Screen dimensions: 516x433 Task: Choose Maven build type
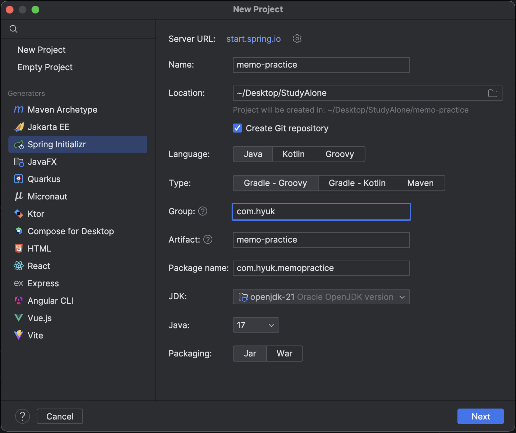point(420,183)
